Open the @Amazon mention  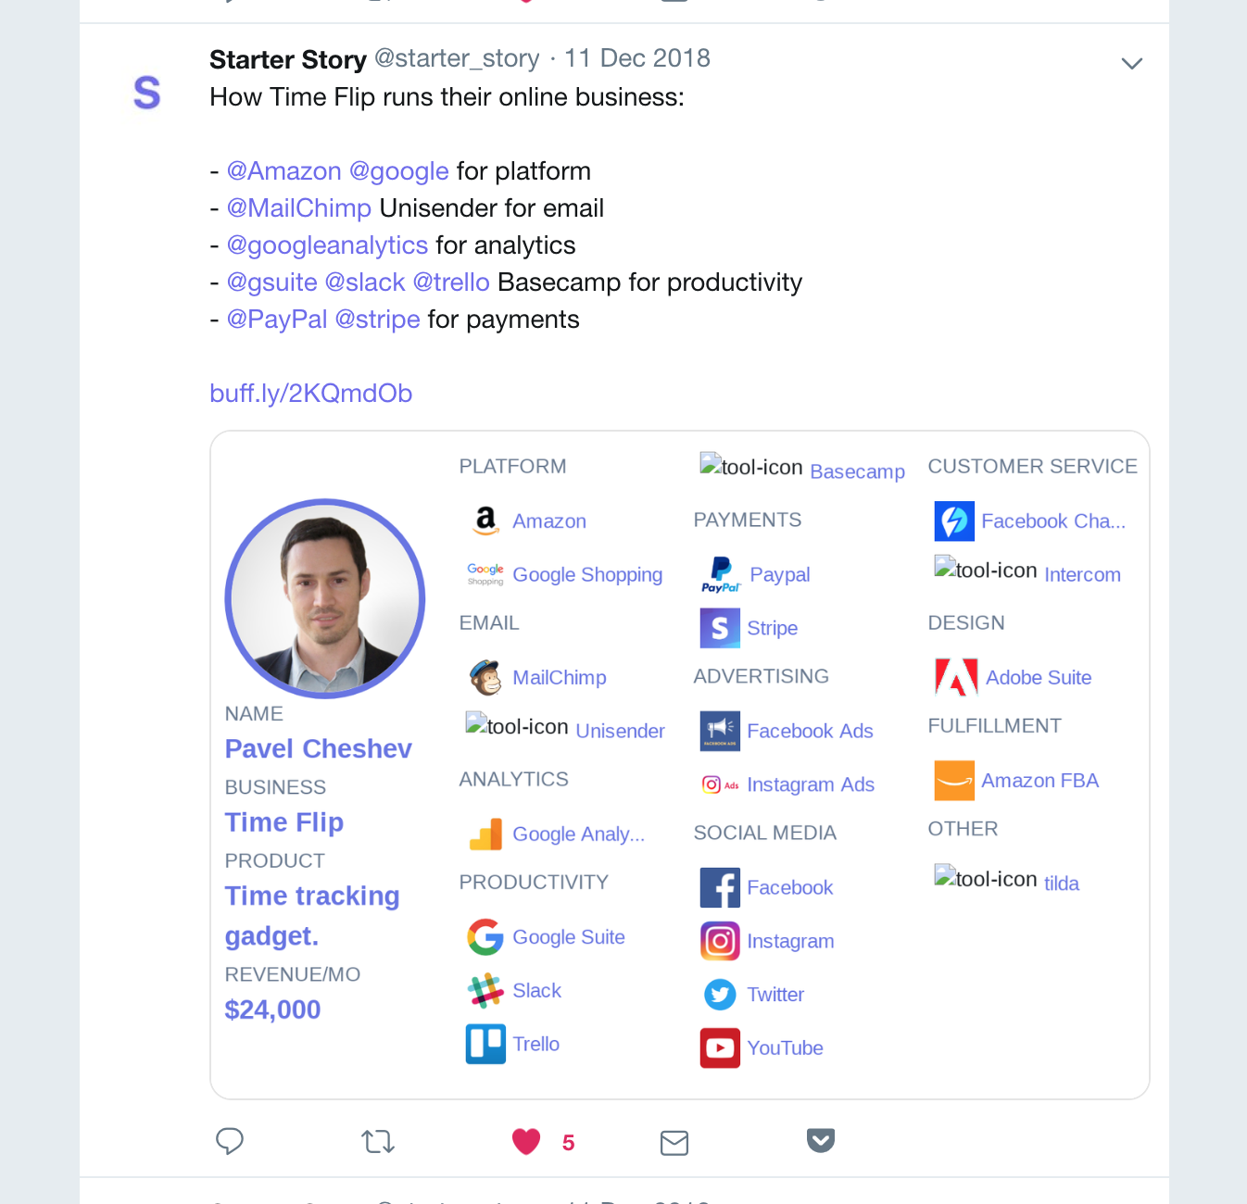click(x=284, y=171)
